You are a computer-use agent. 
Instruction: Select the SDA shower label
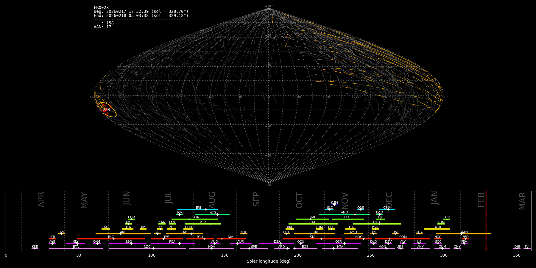point(195,217)
